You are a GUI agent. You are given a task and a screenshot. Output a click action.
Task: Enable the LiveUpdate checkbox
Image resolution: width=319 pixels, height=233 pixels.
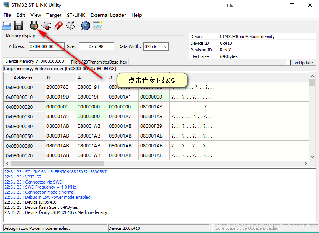tap(288, 62)
